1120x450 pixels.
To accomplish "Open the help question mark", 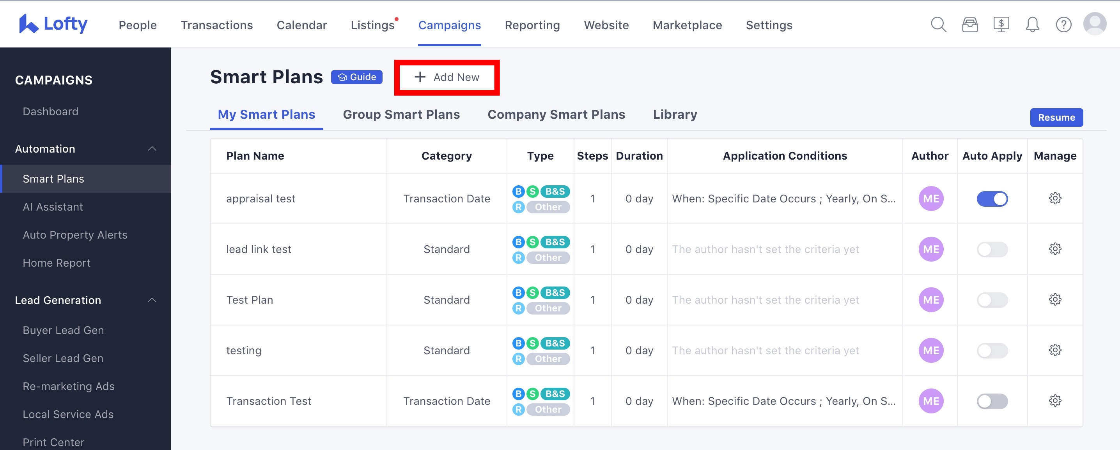I will pyautogui.click(x=1064, y=25).
